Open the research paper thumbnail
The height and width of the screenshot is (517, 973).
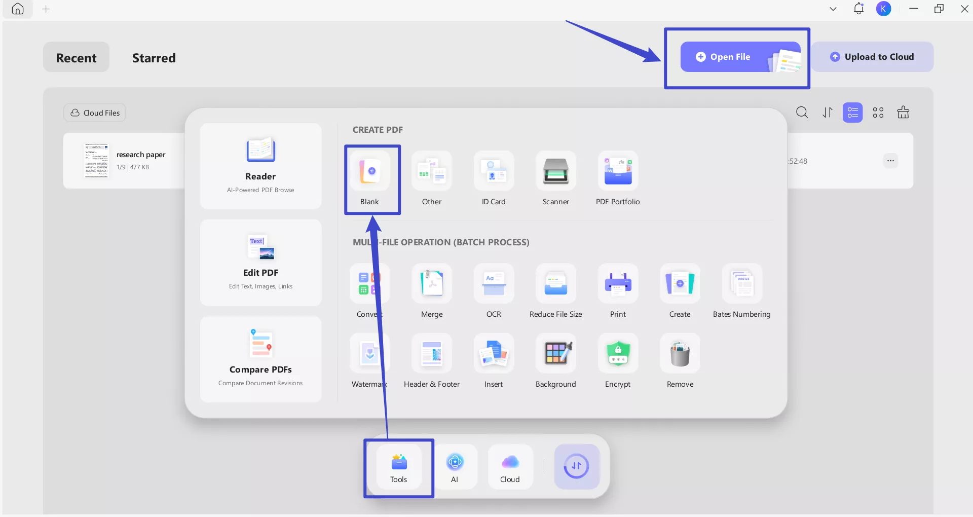[x=96, y=161]
